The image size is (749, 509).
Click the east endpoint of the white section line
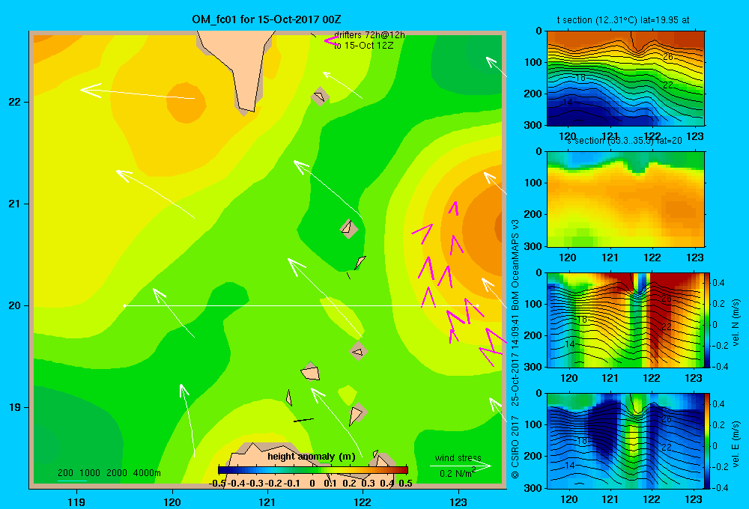tap(478, 305)
